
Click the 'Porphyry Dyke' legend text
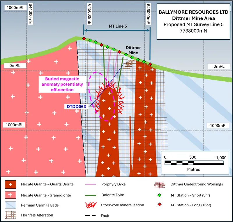pyautogui.click(x=113, y=184)
